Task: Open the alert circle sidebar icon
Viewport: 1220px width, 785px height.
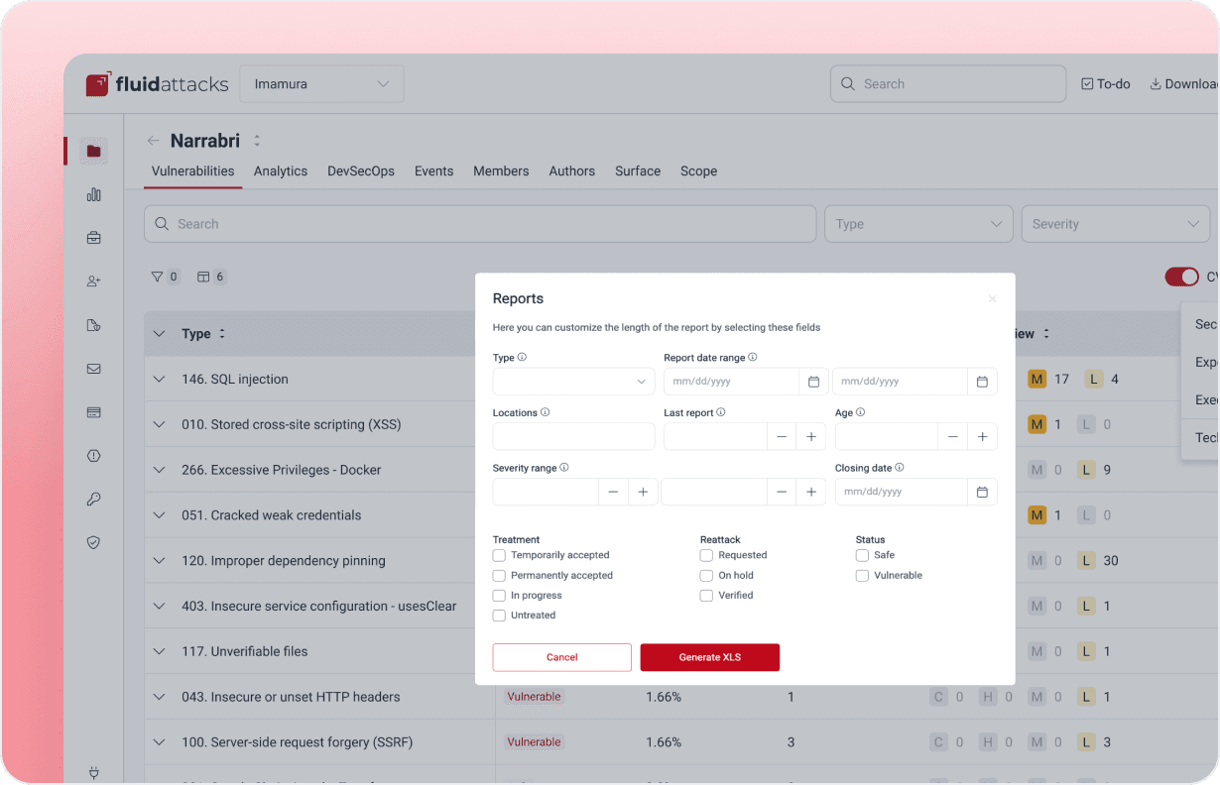Action: (x=94, y=456)
